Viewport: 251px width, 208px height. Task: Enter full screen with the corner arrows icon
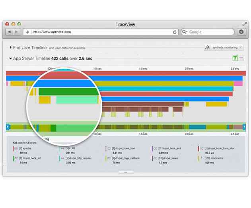(244, 24)
